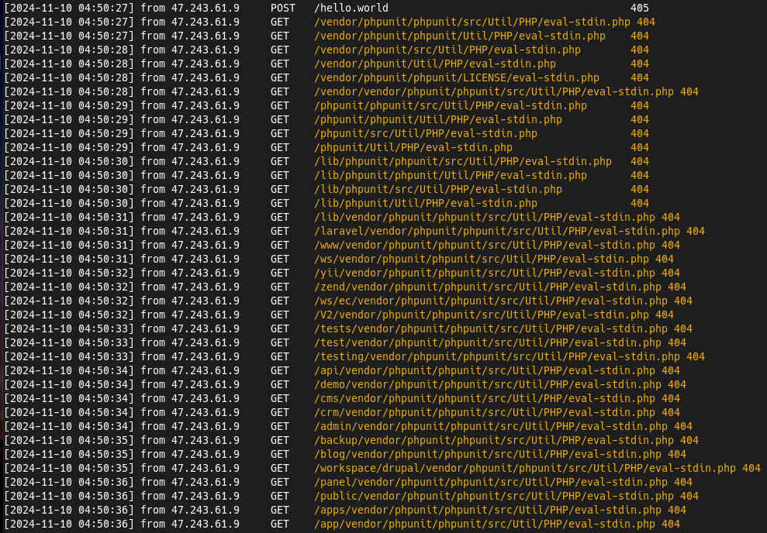The image size is (767, 533).
Task: Click the /hello.world request path
Action: pos(351,8)
